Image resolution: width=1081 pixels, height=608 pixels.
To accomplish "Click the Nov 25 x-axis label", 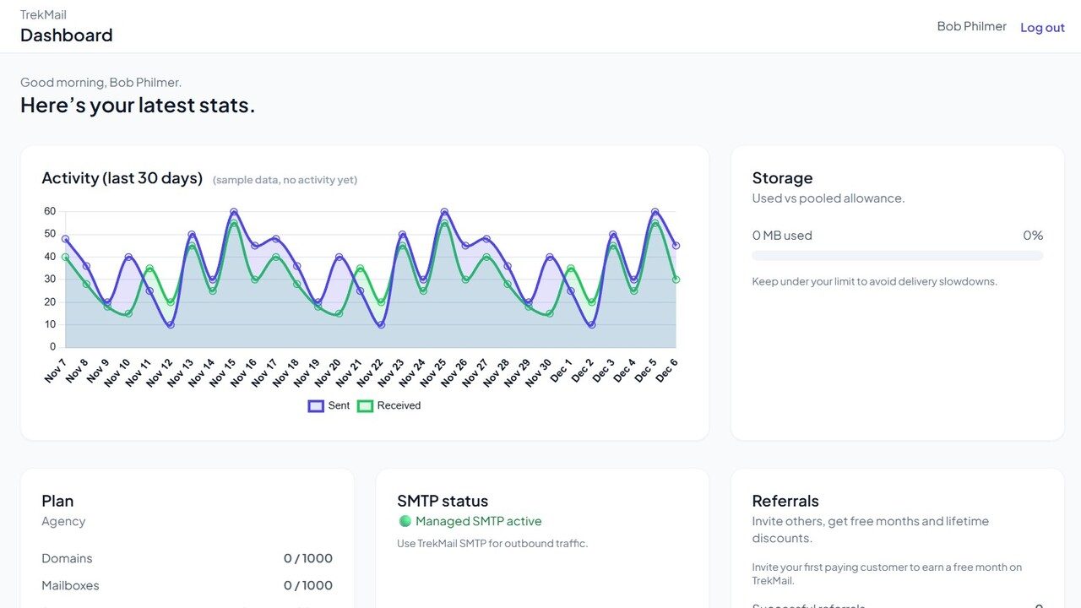I will tap(434, 372).
